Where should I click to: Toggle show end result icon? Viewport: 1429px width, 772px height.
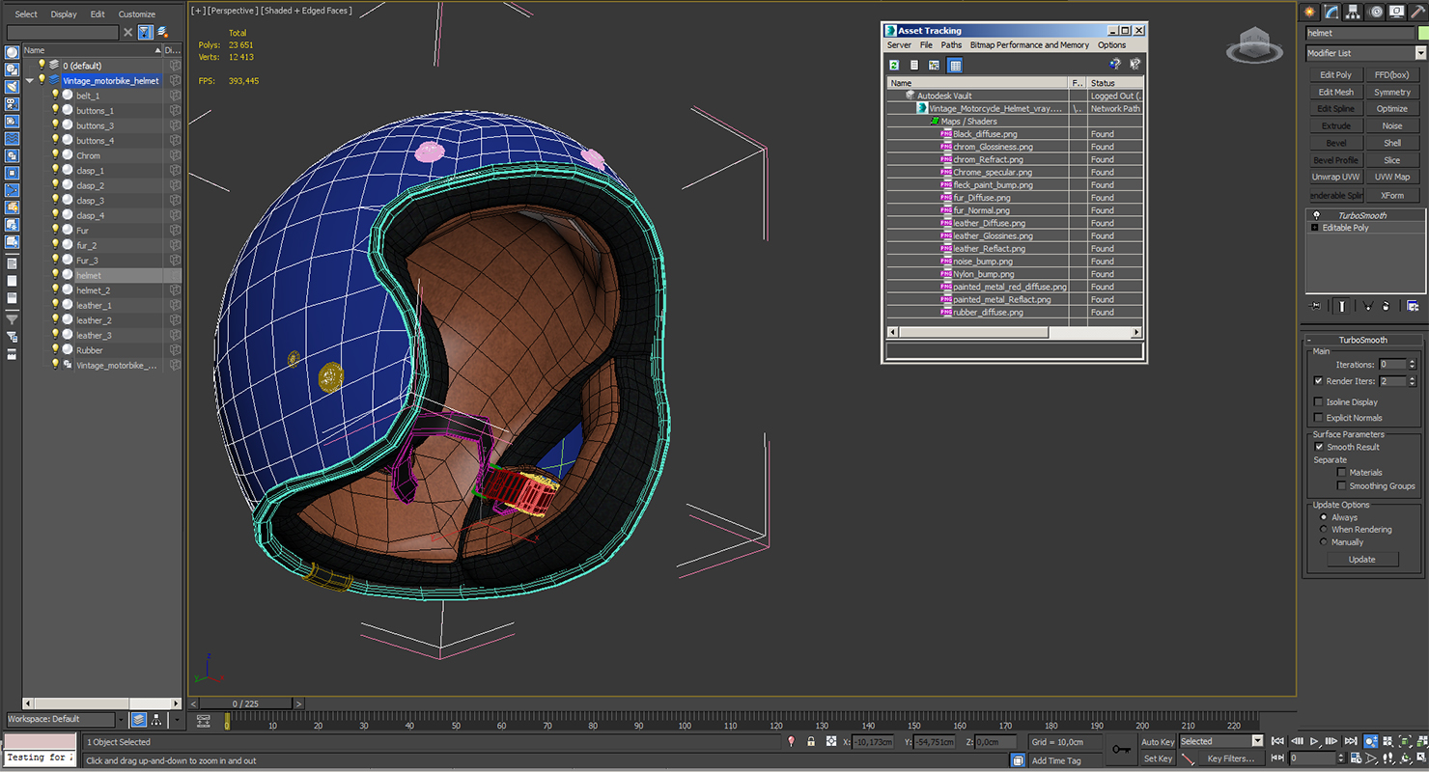(1342, 306)
